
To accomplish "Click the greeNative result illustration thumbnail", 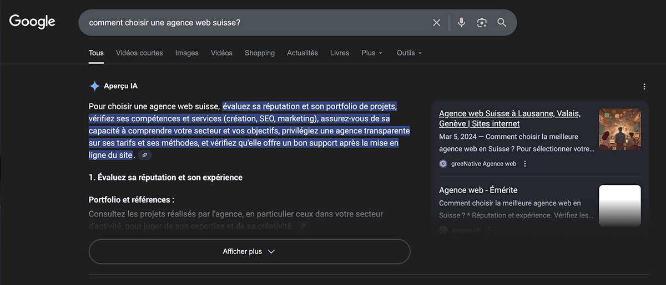I will pos(620,129).
